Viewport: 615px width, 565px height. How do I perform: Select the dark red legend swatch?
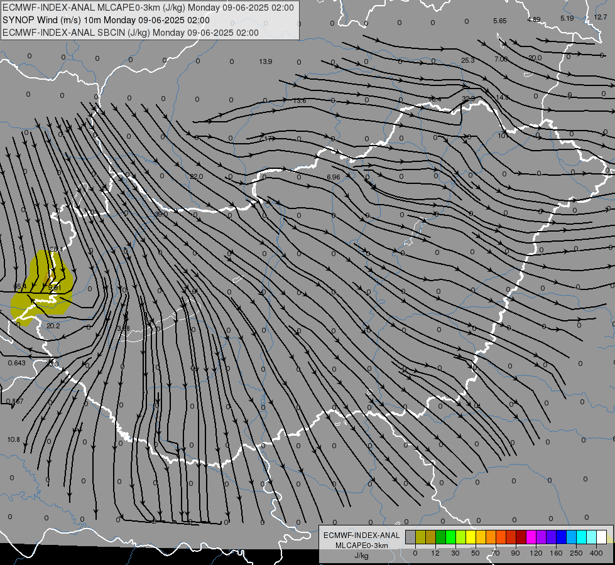pyautogui.click(x=521, y=537)
